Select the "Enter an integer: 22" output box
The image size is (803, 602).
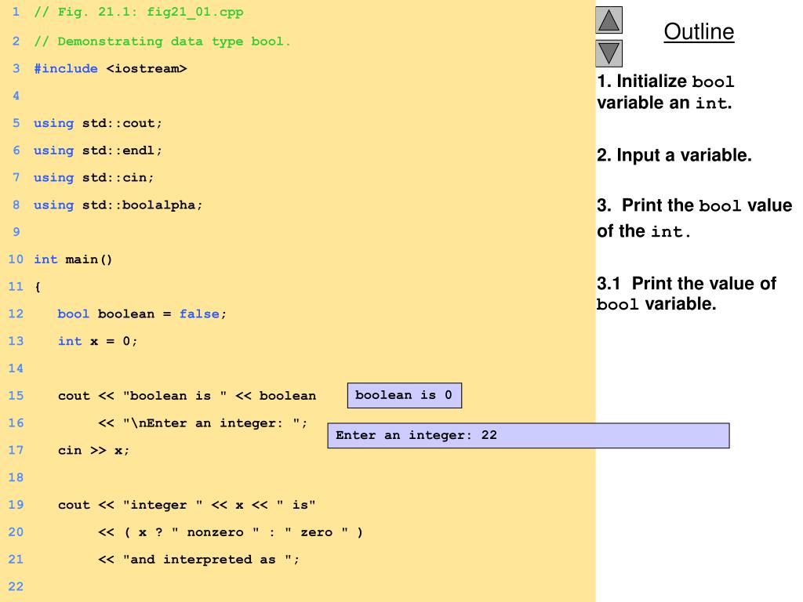pos(529,436)
